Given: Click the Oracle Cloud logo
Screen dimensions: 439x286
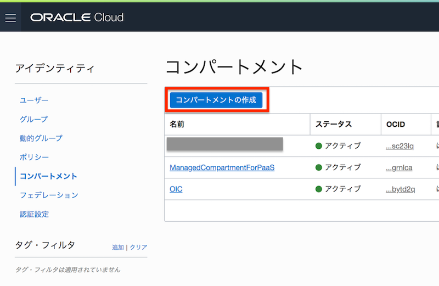Looking at the screenshot, I should pyautogui.click(x=77, y=18).
